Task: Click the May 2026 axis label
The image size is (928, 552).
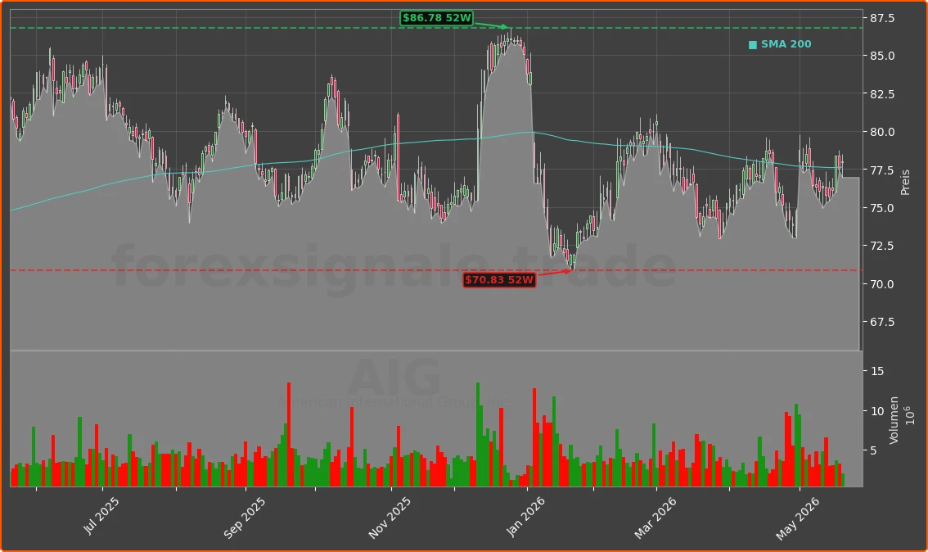Action: pos(798,518)
